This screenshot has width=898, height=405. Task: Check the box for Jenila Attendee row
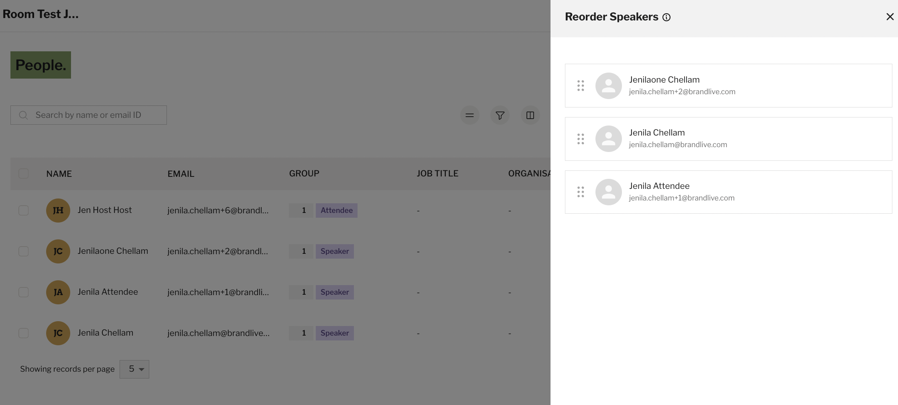24,292
